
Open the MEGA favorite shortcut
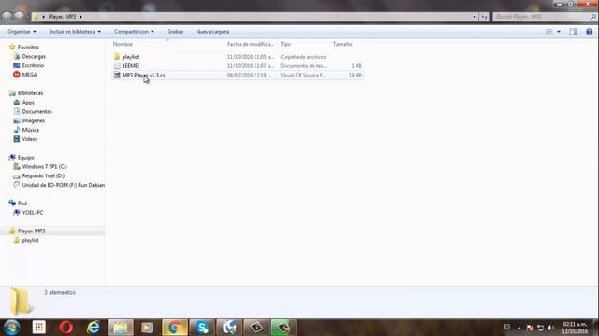[29, 75]
